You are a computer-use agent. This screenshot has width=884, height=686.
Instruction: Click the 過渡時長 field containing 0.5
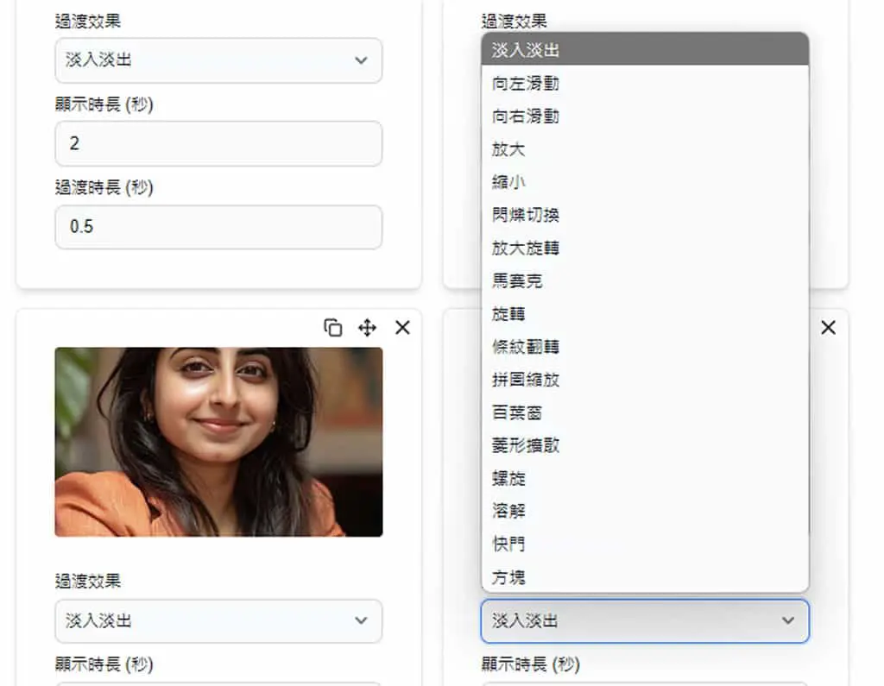tap(218, 227)
